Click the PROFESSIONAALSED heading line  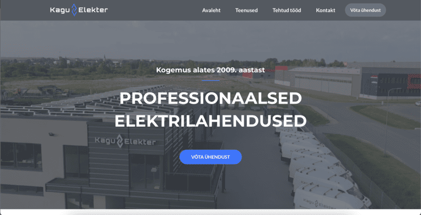click(210, 98)
